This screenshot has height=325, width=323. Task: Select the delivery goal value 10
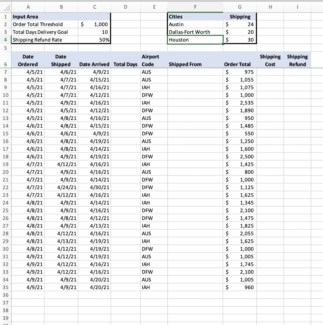94,32
